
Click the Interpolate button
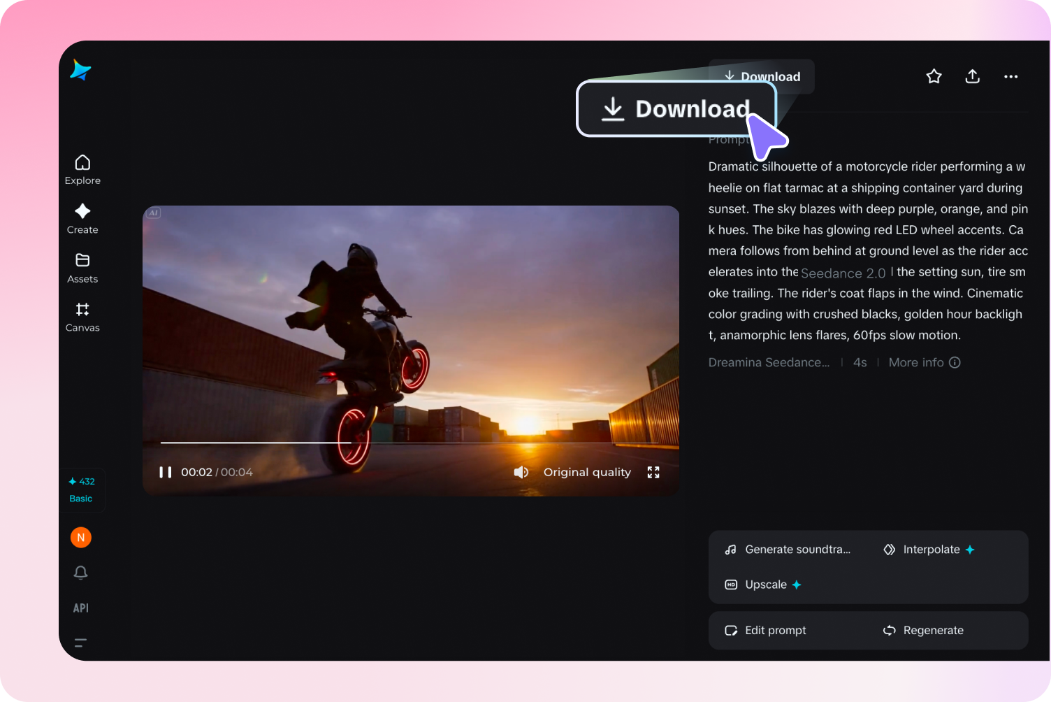click(929, 550)
